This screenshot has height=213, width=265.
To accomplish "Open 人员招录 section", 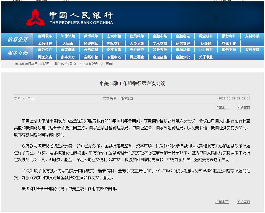I will point(137,43).
